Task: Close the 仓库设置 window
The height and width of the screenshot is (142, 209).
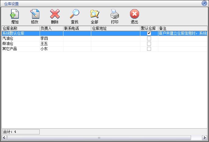Action: [204, 3]
